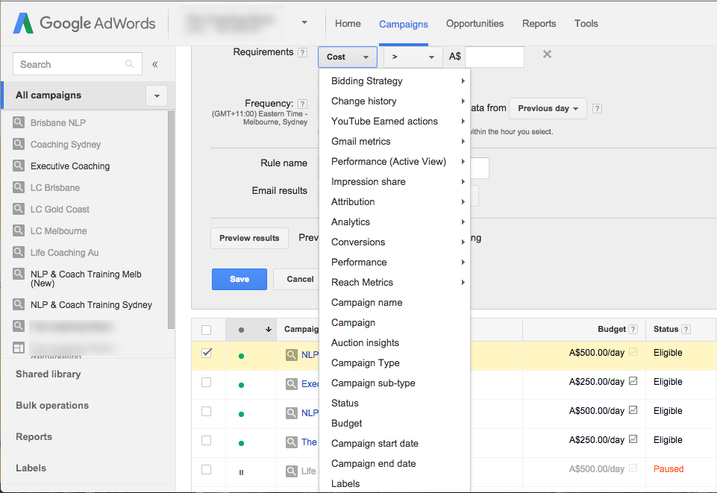Click the sort arrow in the table header
The width and height of the screenshot is (717, 493).
pos(269,330)
